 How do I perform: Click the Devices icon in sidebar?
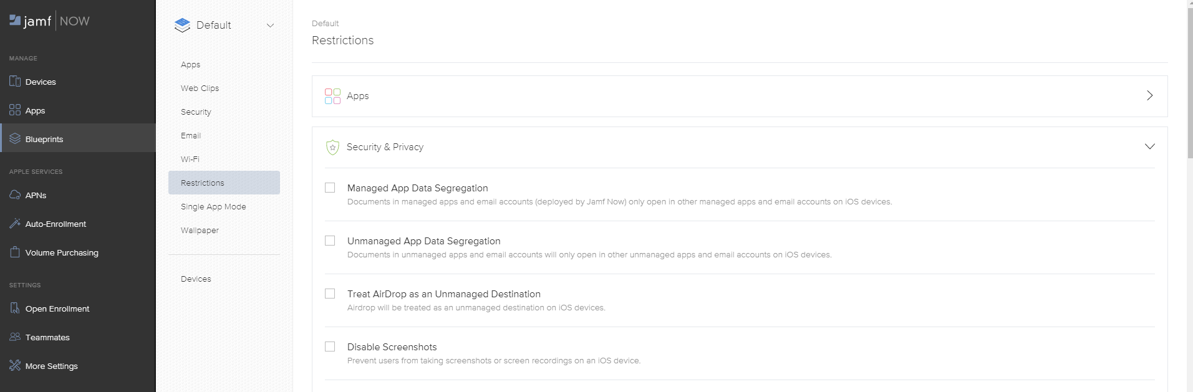point(15,82)
